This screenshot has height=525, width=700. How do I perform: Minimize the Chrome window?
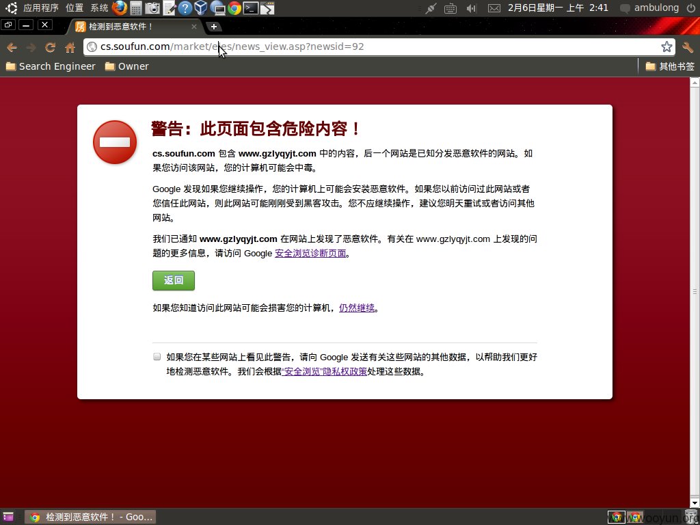point(26,25)
